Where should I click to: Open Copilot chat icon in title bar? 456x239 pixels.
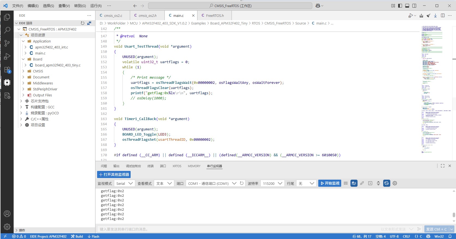click(x=318, y=6)
